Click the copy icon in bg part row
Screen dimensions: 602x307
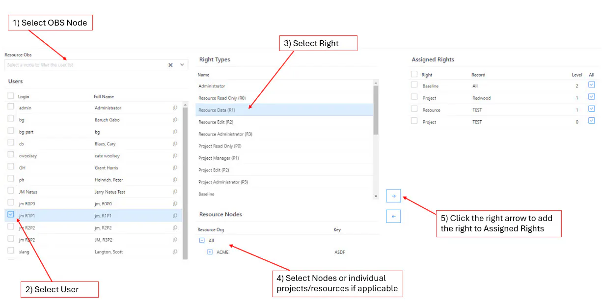[x=175, y=132]
